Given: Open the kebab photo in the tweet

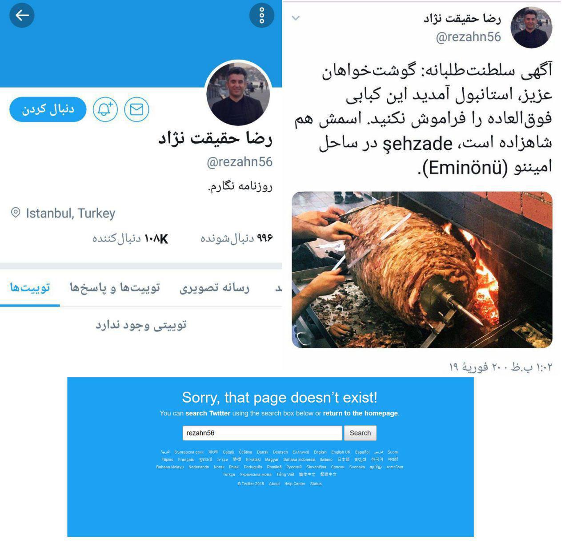Looking at the screenshot, I should (x=422, y=270).
